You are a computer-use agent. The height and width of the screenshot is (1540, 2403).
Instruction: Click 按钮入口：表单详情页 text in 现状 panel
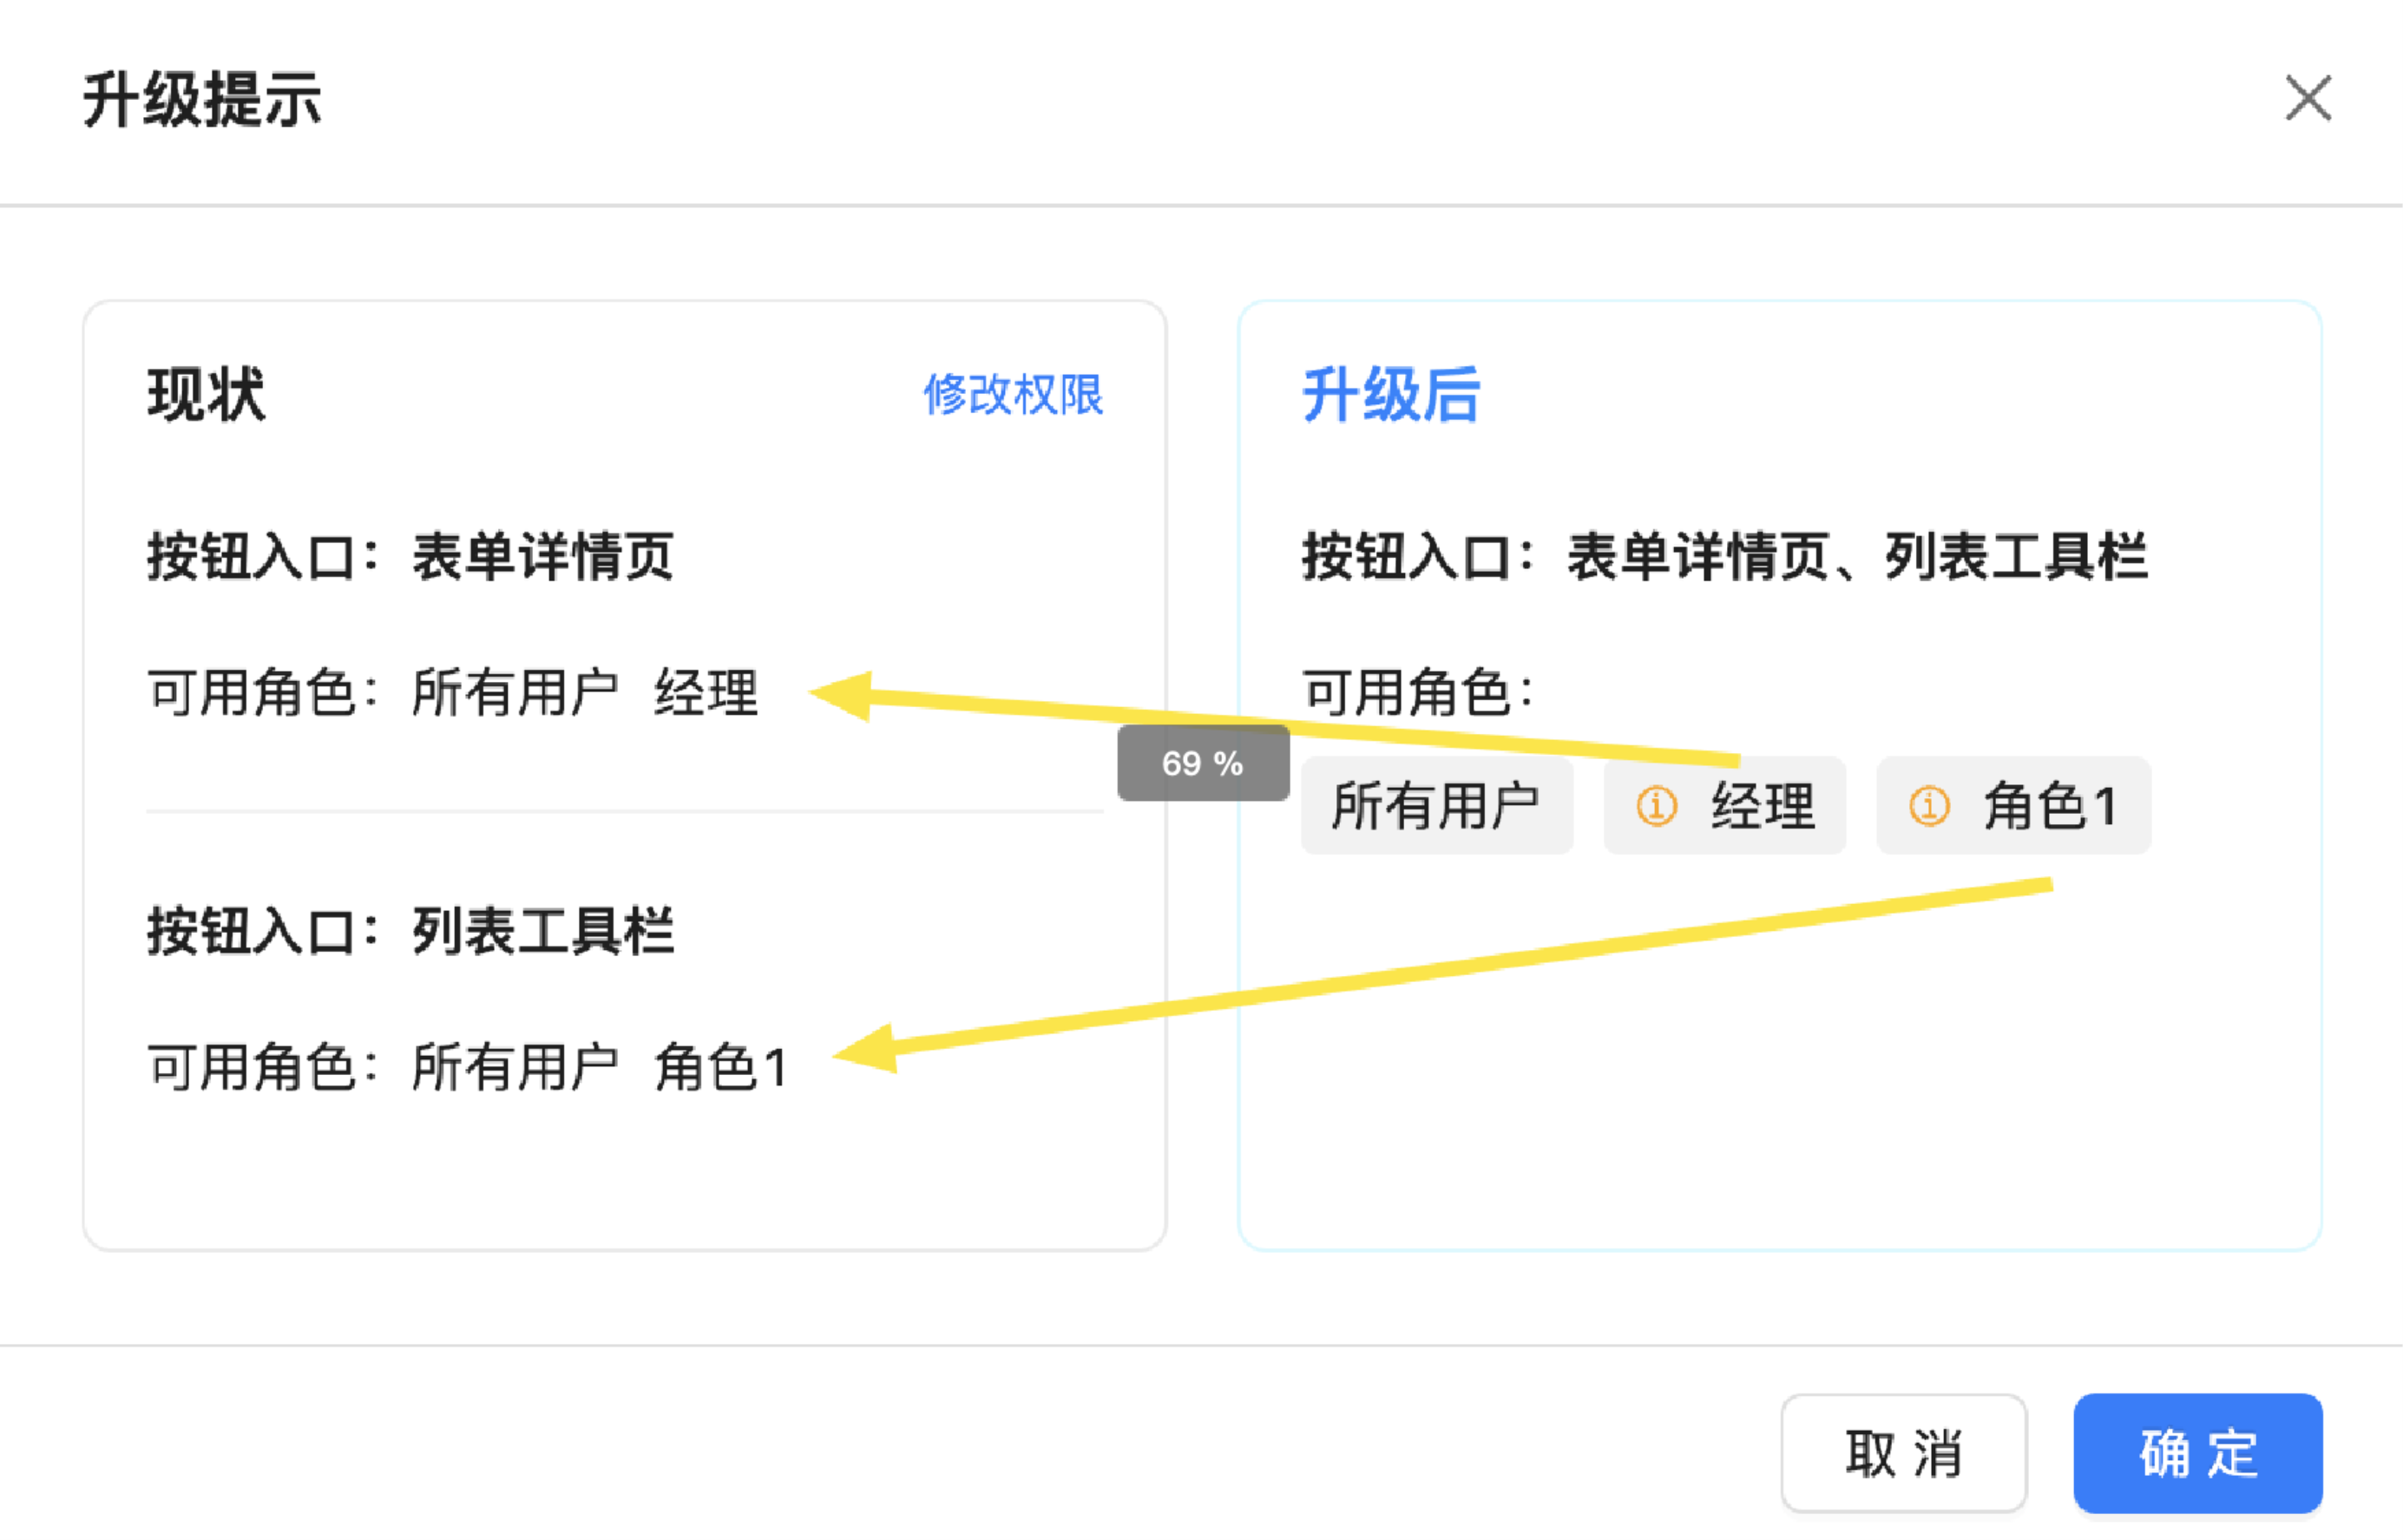click(410, 556)
